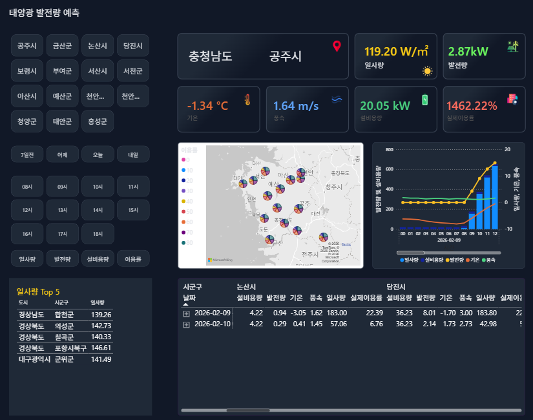
Task: Click the building icon on 실제이용률 card
Action: [x=512, y=99]
